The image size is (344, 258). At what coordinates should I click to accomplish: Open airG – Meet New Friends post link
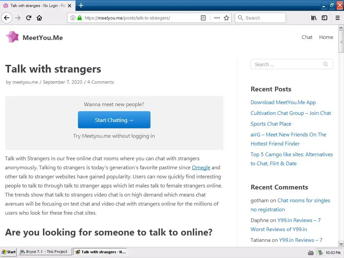pos(288,139)
